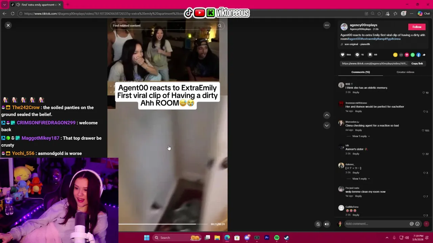Like the video with the heart icon

[343, 55]
